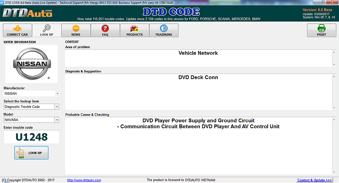This screenshot has width=339, height=183.
Task: Open the News starburst toolbar button
Action: pos(76,30)
